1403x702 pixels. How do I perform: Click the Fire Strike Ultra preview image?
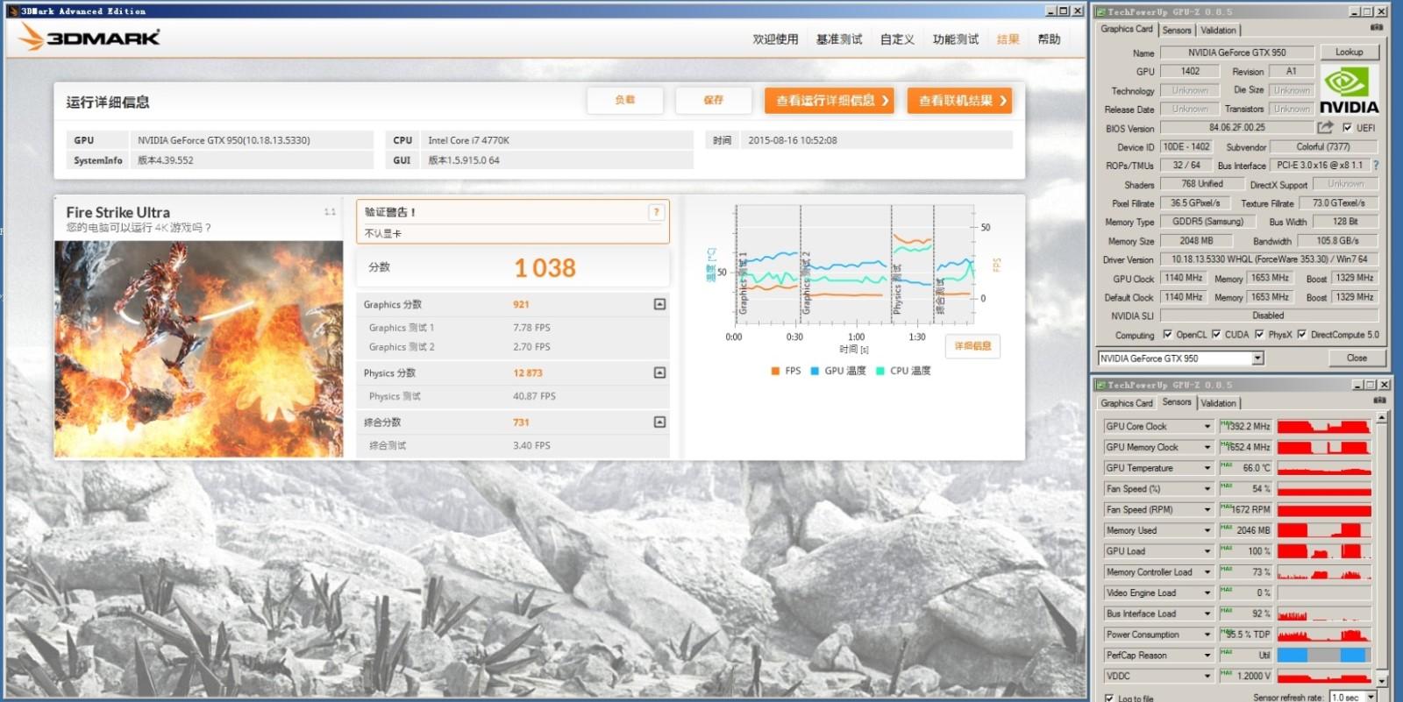pyautogui.click(x=199, y=349)
